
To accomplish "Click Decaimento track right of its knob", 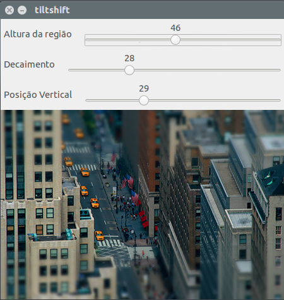I will pyautogui.click(x=207, y=70).
